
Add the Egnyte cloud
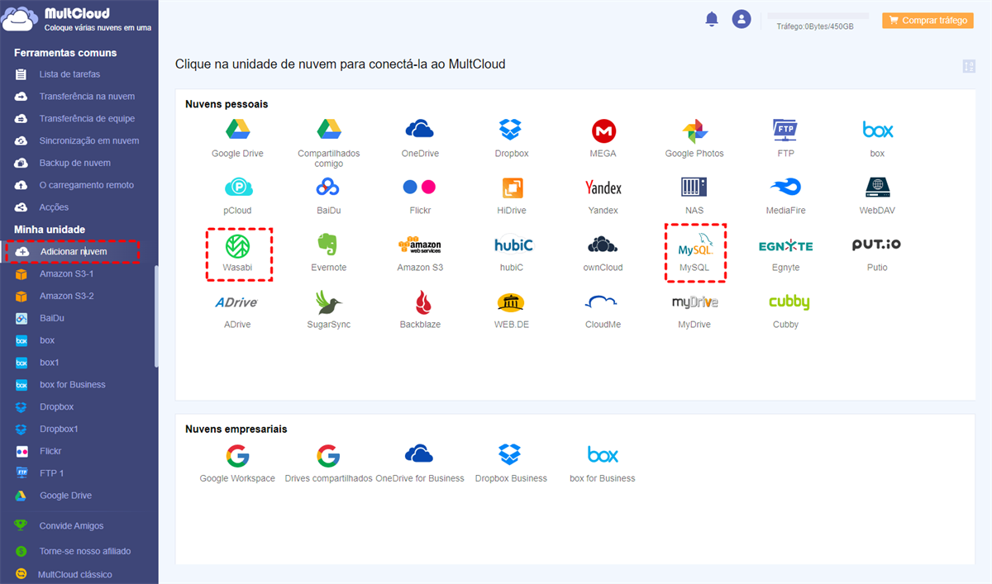pos(785,245)
